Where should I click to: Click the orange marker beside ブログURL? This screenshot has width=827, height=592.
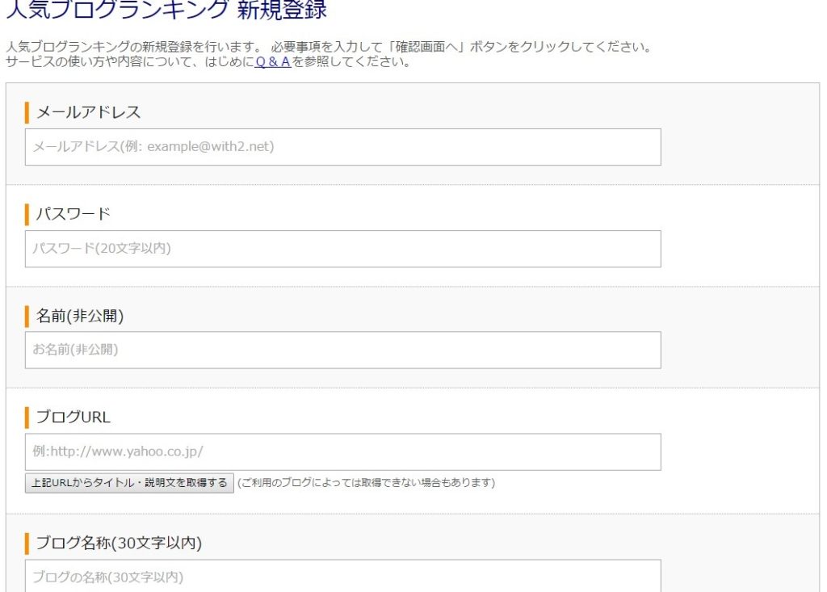pos(27,418)
